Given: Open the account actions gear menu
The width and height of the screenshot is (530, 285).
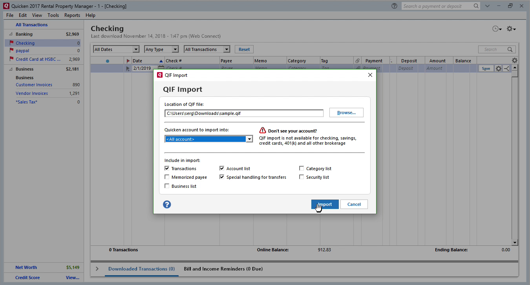Looking at the screenshot, I should pos(511,29).
